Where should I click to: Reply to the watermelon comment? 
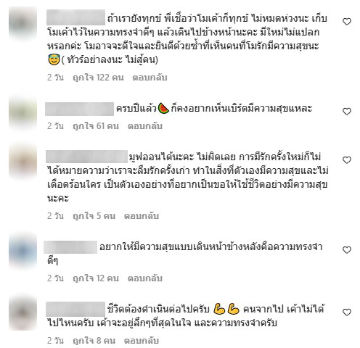(145, 126)
